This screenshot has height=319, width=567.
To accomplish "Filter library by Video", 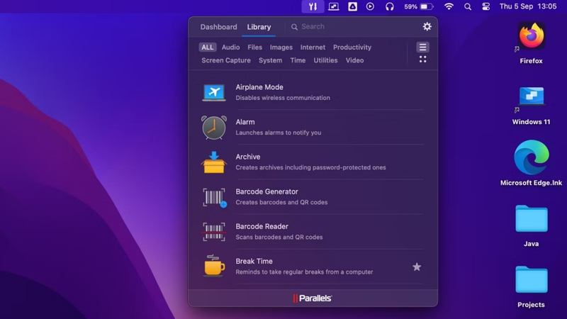I will tap(355, 60).
